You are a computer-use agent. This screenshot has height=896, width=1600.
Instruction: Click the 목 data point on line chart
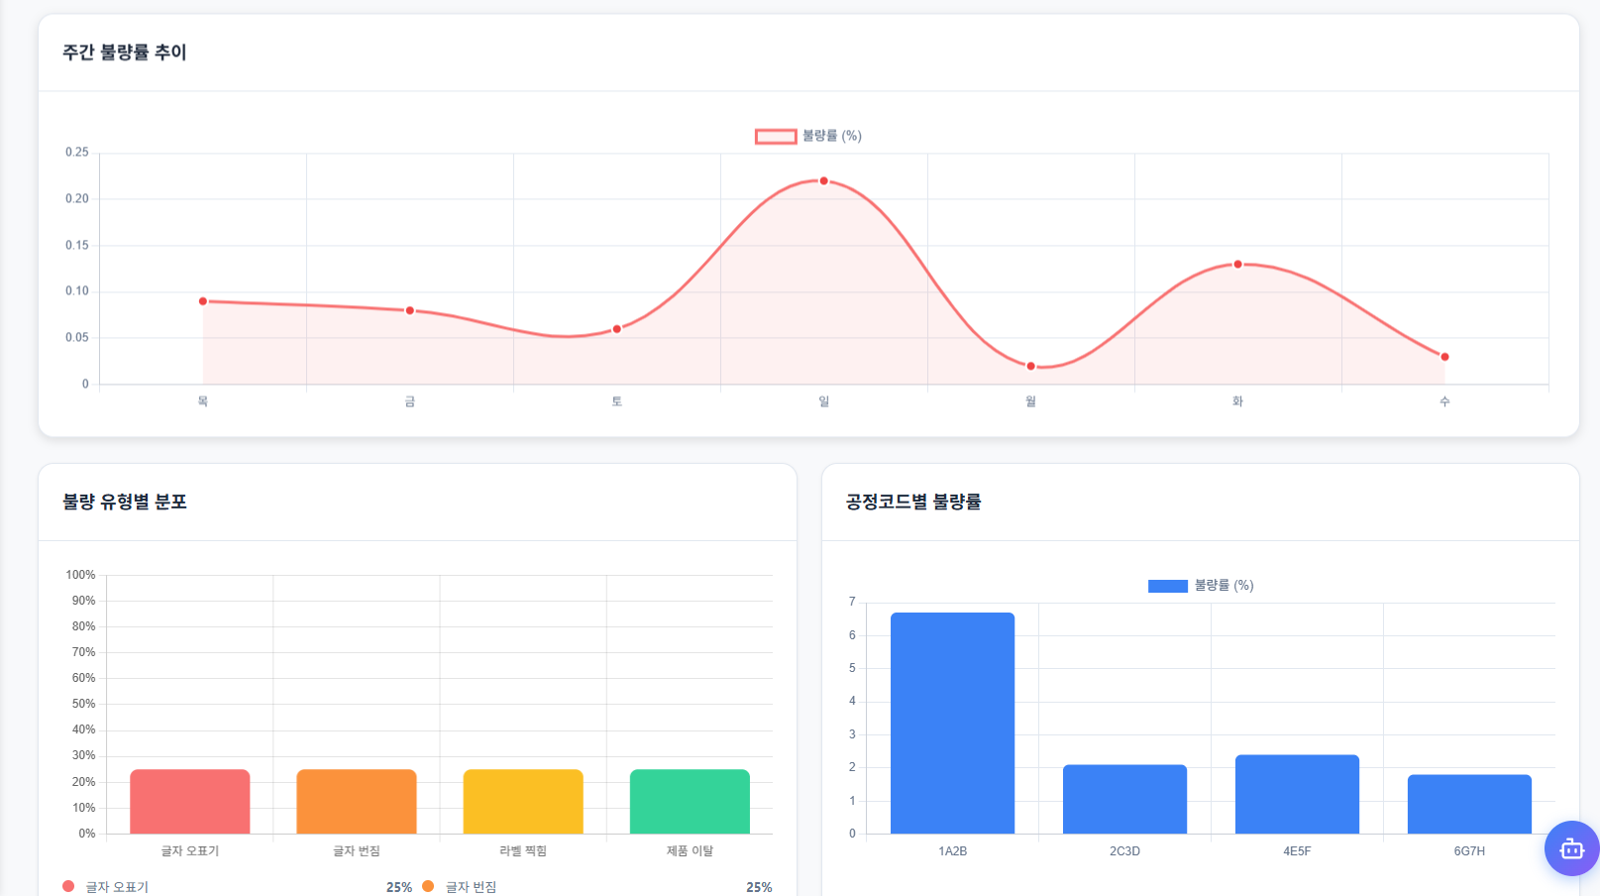[x=203, y=301]
